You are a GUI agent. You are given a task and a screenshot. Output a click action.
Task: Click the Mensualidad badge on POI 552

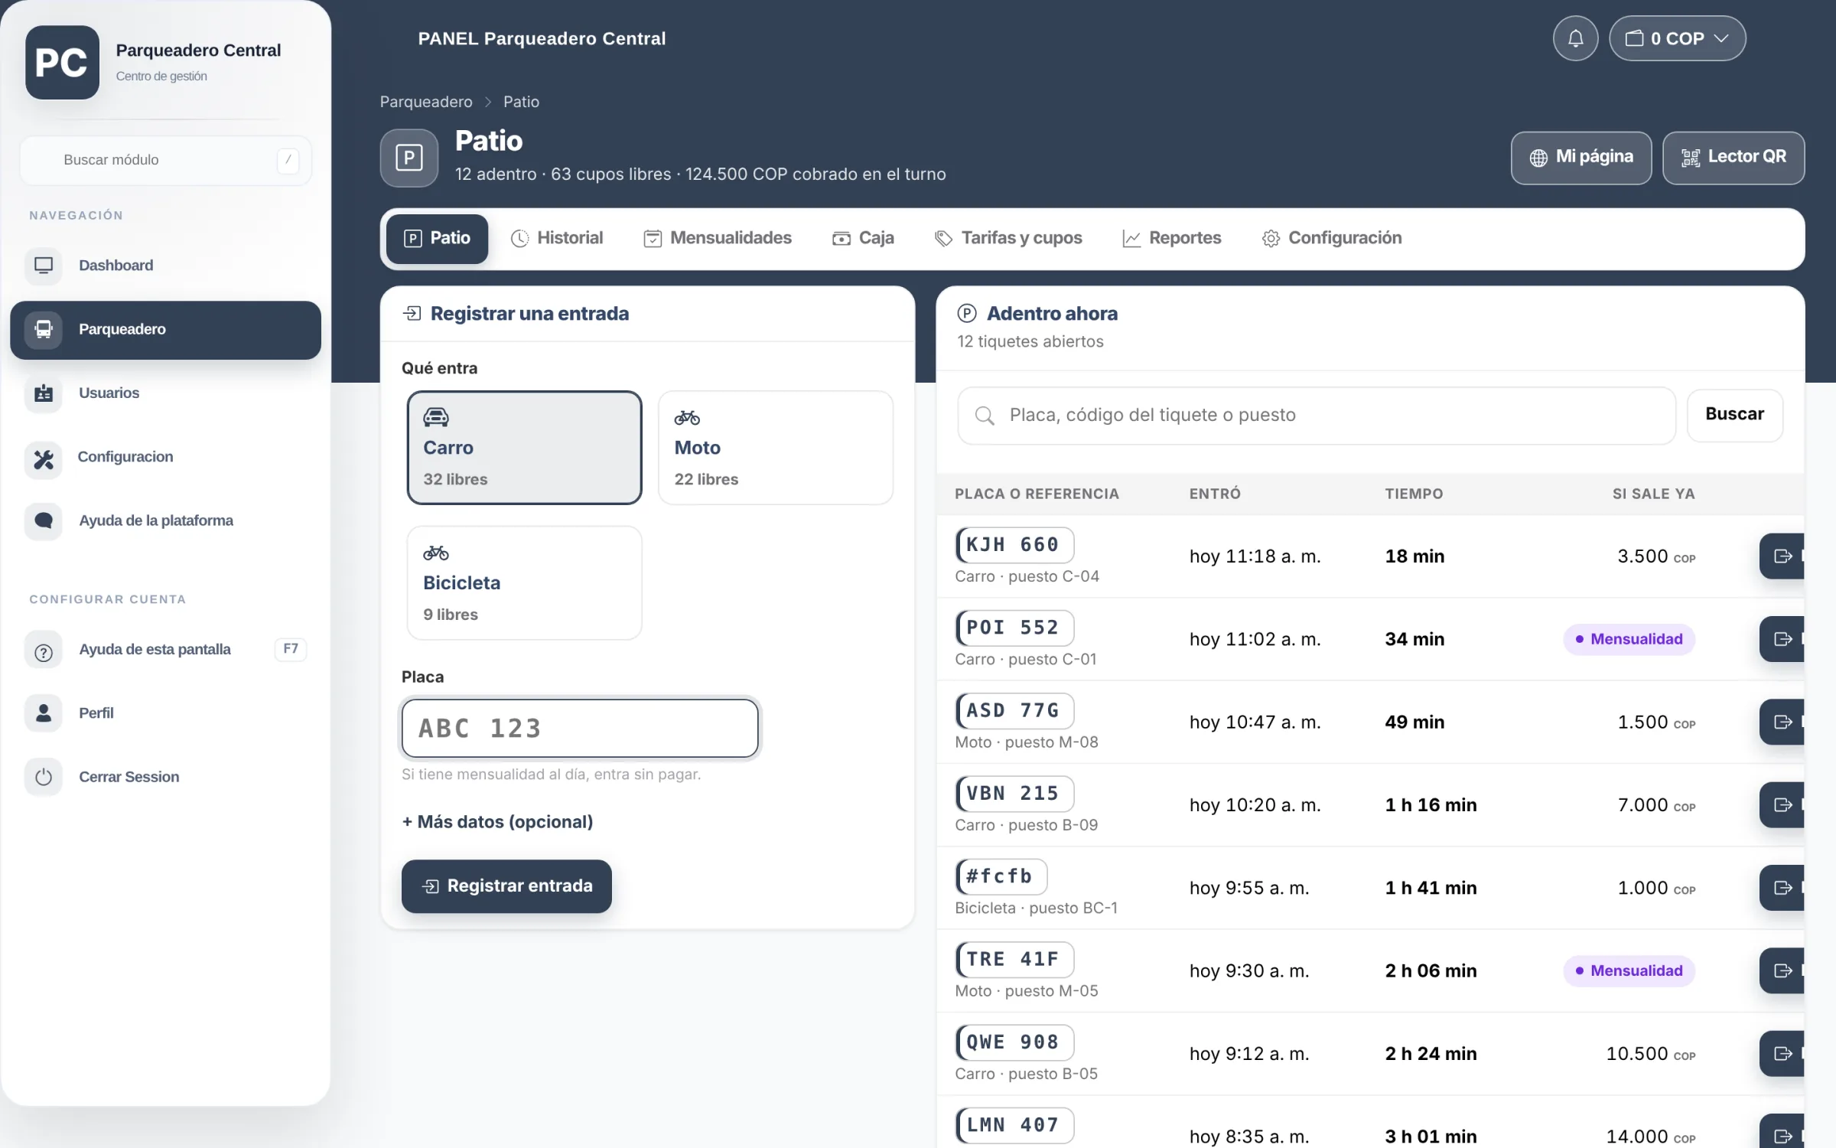[1629, 639]
